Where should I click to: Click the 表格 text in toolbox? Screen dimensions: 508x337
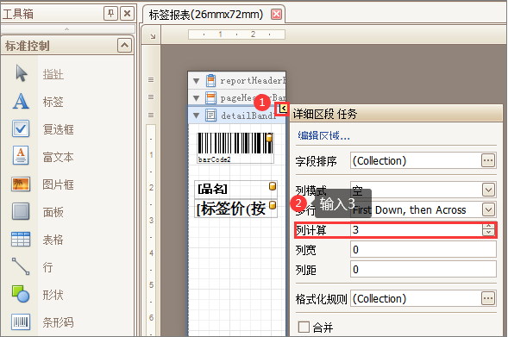click(x=53, y=240)
